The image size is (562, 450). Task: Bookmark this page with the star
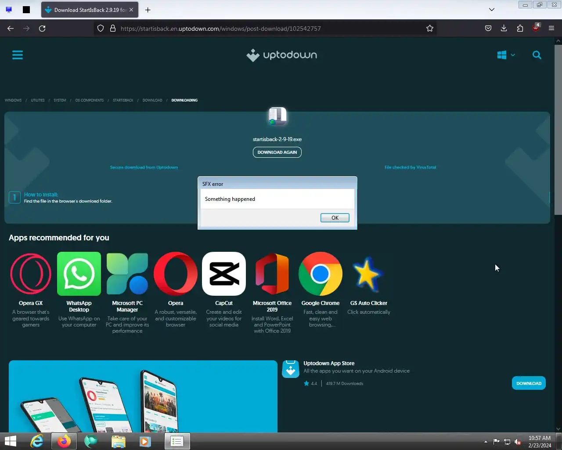tap(430, 28)
